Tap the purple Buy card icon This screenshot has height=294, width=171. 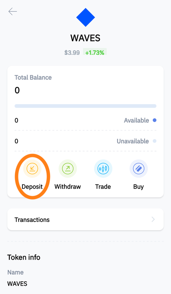click(138, 169)
